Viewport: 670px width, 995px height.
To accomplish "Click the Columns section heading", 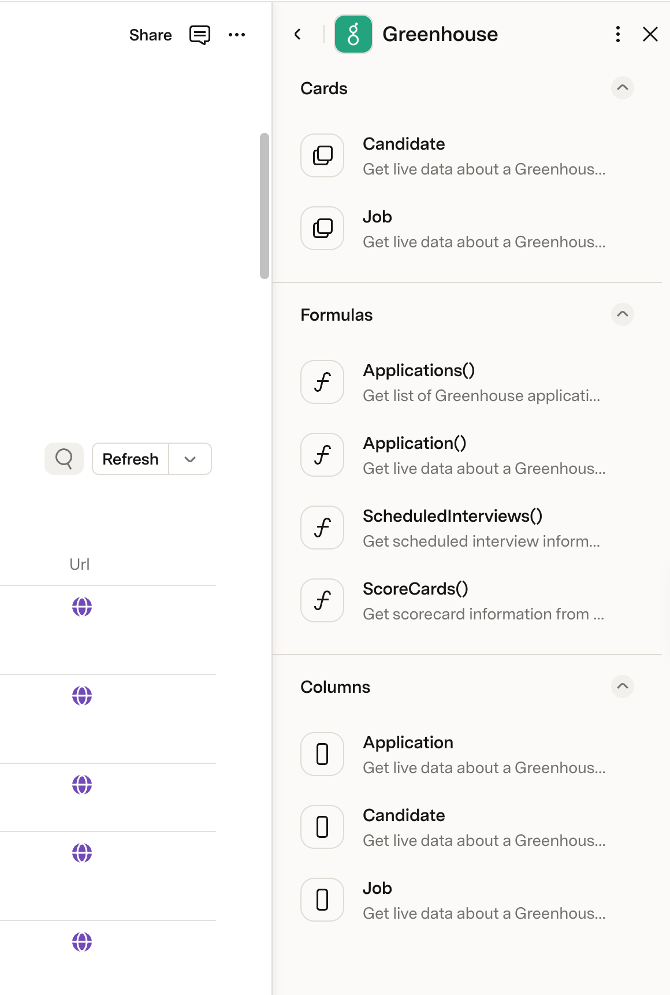I will pyautogui.click(x=335, y=687).
